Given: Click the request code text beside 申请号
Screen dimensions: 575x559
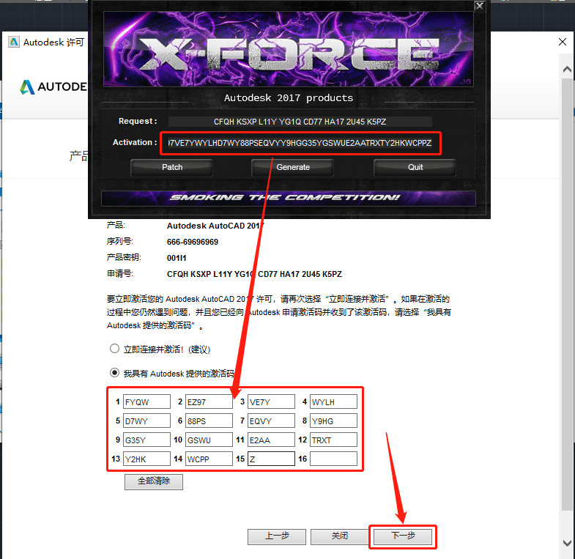Looking at the screenshot, I should point(254,274).
